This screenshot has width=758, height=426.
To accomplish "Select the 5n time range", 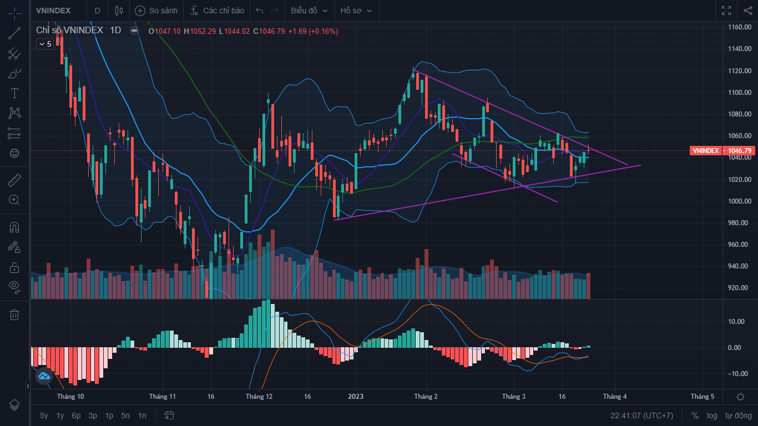I will [125, 415].
